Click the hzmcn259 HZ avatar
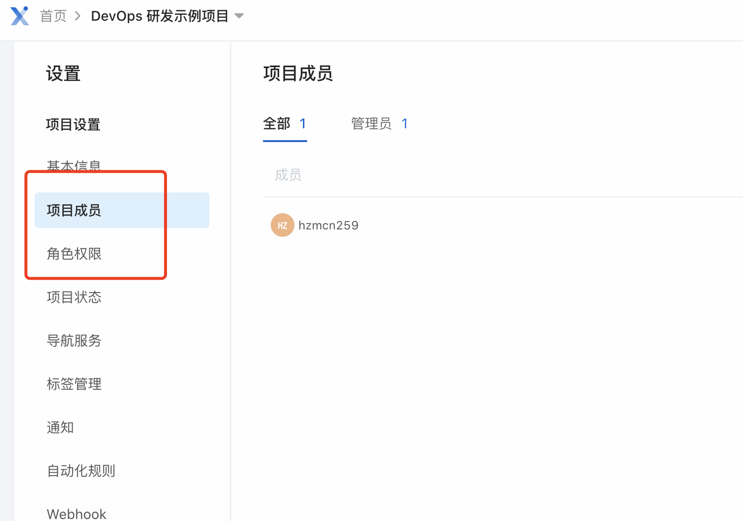743x521 pixels. [x=282, y=225]
